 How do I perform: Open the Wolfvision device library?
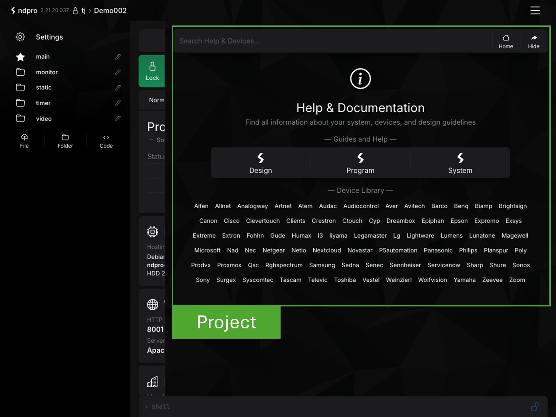pyautogui.click(x=432, y=280)
